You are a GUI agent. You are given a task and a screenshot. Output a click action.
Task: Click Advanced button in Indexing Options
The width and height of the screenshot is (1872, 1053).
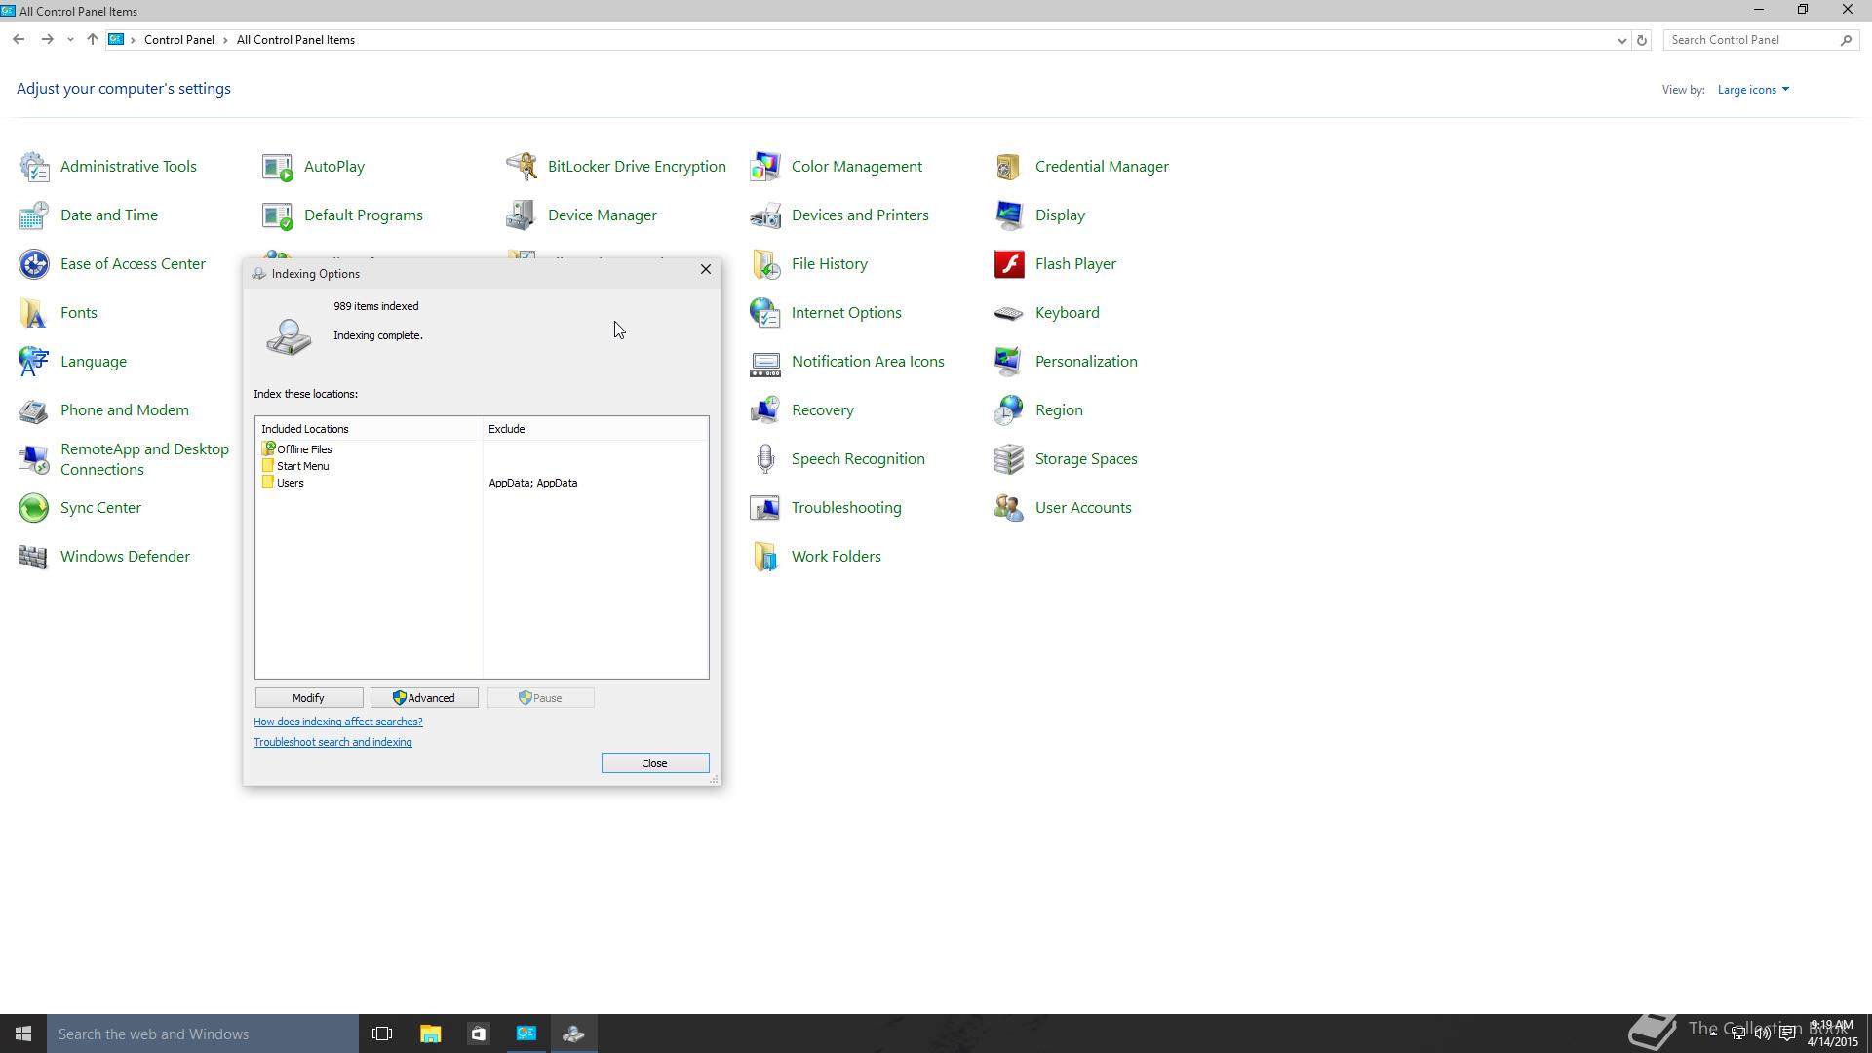424,698
